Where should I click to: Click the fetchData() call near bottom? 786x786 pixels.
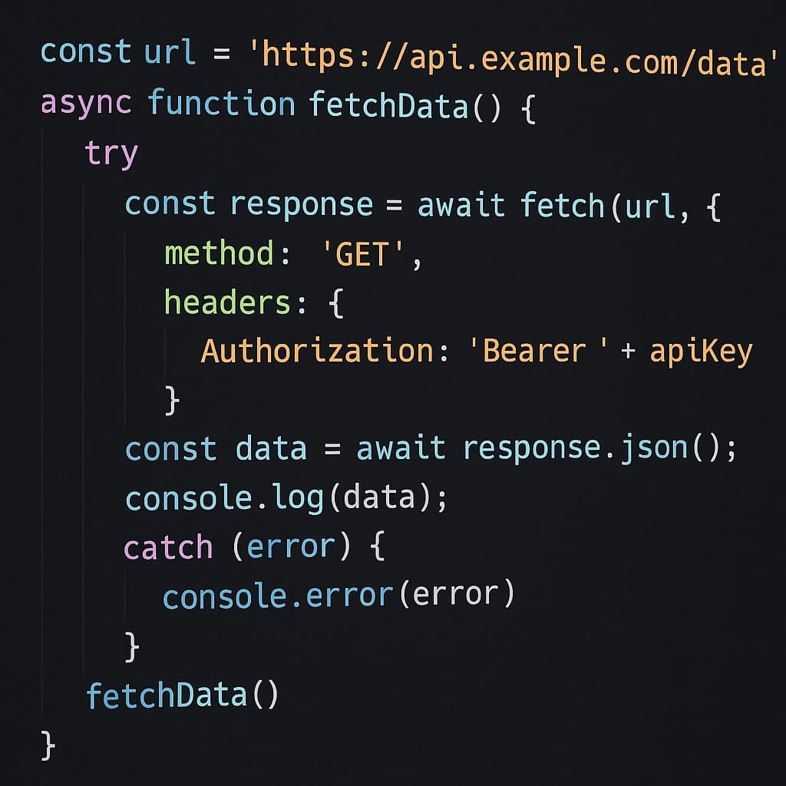pyautogui.click(x=183, y=695)
